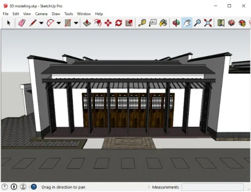
Task: Expand the Rectangle shapes dropdown arrow
Action: pos(76,23)
